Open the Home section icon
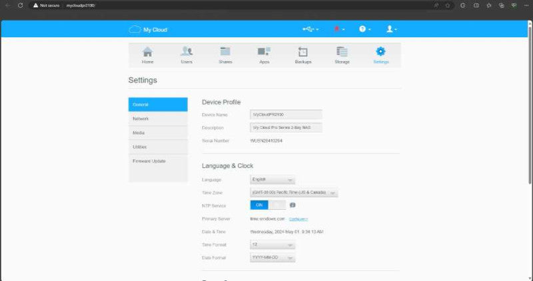The image size is (533, 281). tap(147, 52)
